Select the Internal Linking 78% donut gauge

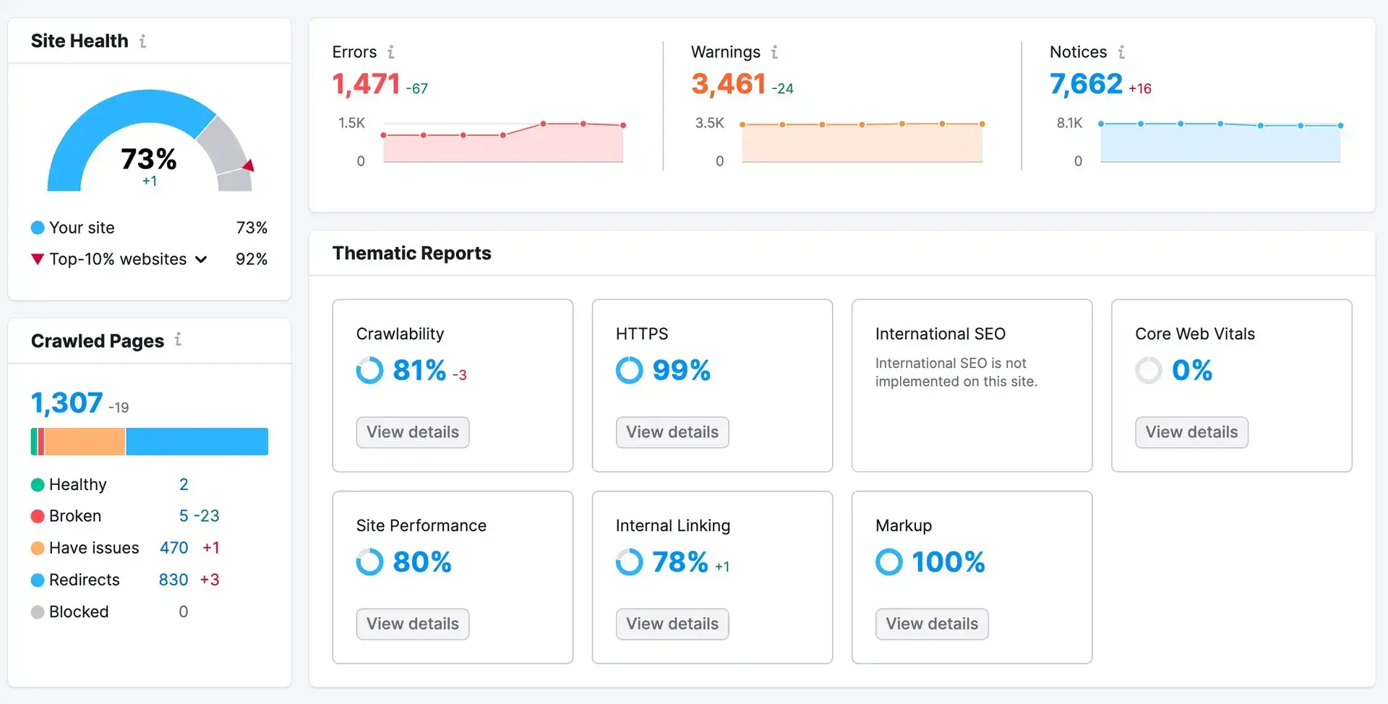(629, 562)
